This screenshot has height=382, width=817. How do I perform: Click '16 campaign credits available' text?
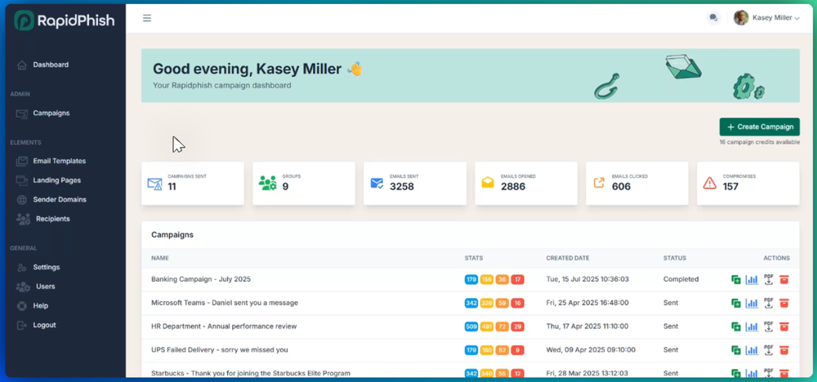759,142
